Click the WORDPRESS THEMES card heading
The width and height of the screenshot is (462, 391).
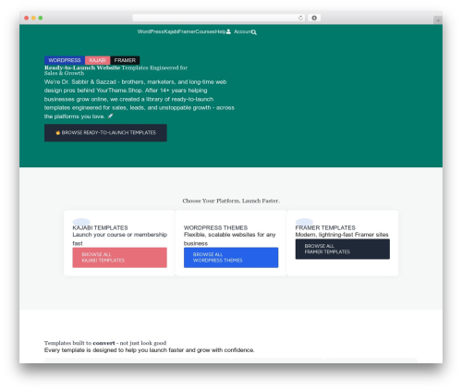click(215, 227)
